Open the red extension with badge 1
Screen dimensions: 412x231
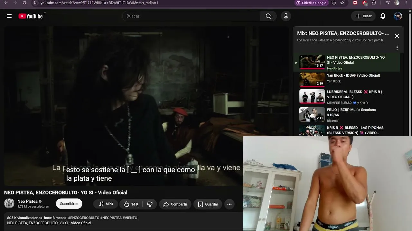pos(365,3)
